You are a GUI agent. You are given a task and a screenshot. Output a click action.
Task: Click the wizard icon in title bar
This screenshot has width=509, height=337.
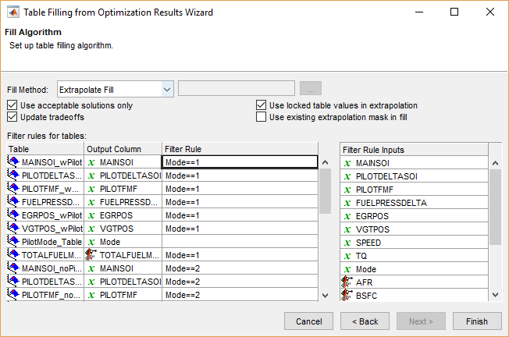point(13,12)
